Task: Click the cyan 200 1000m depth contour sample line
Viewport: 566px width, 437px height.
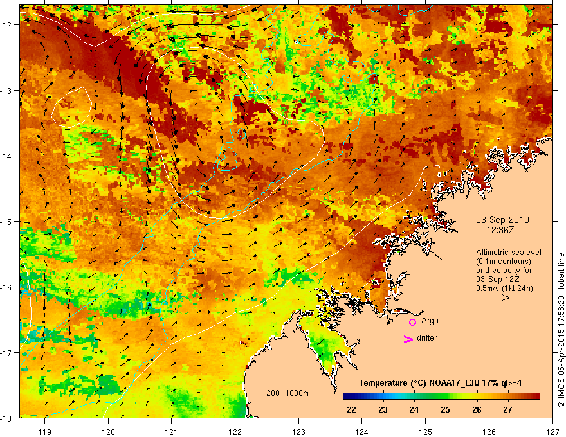Action: [279, 400]
